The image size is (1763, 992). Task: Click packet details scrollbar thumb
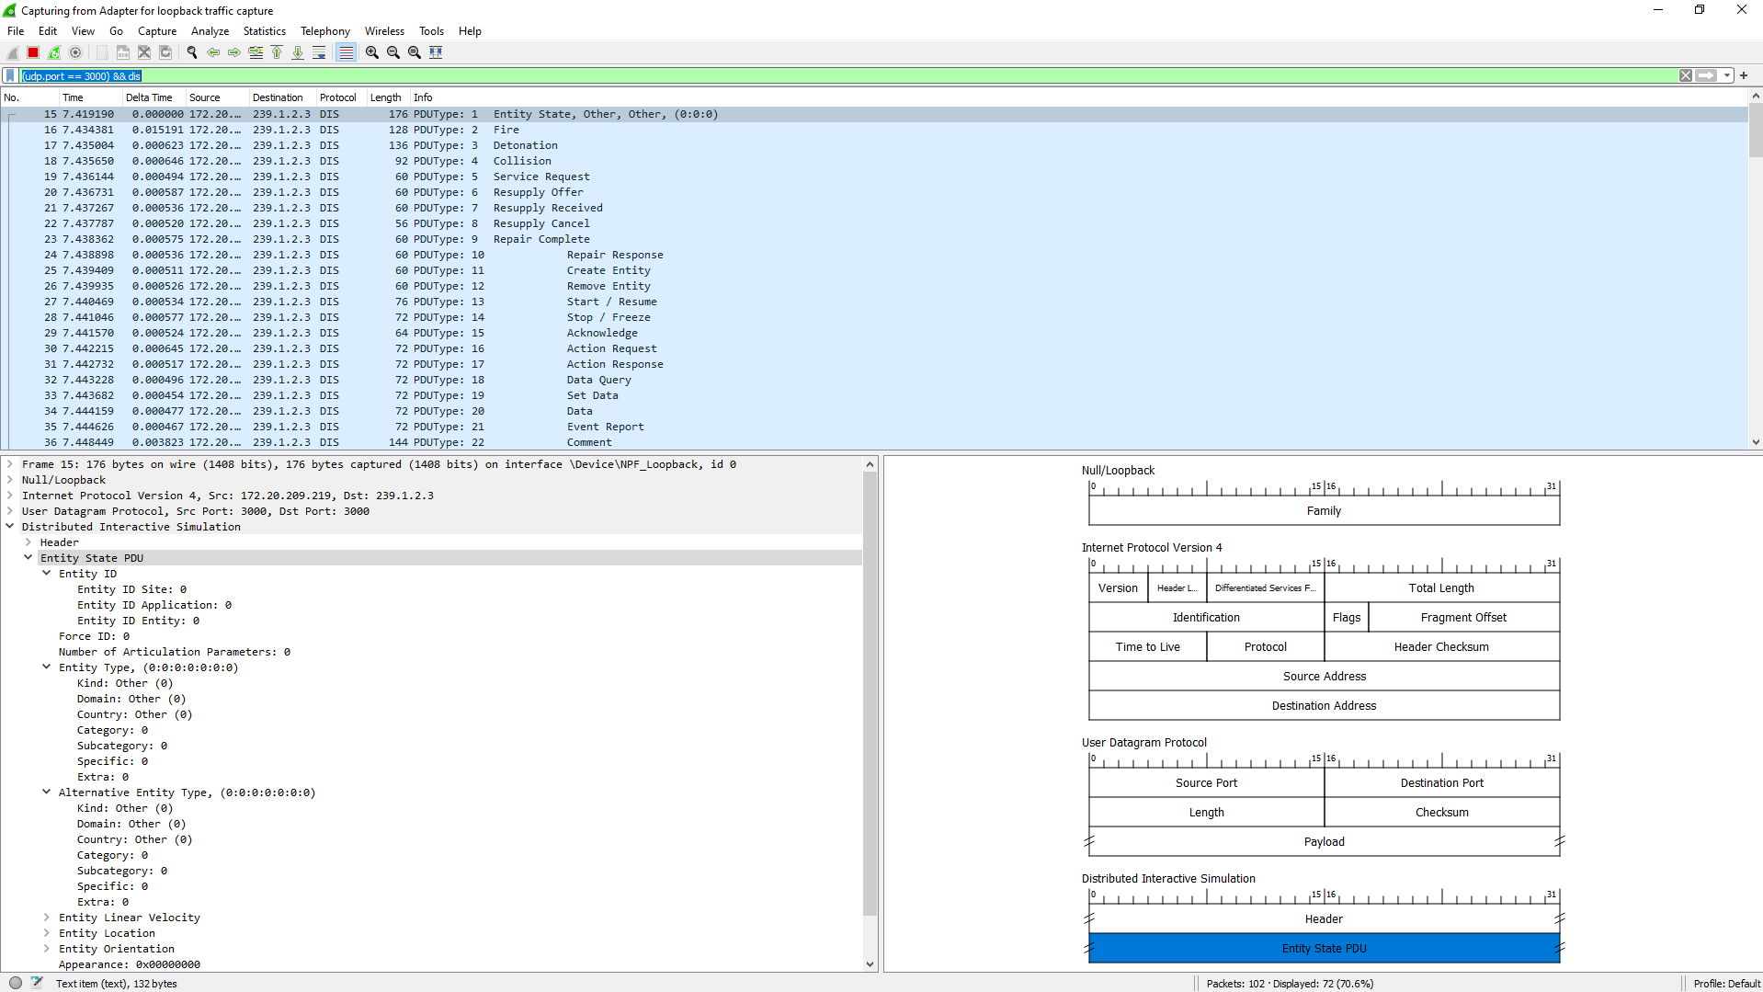click(870, 693)
